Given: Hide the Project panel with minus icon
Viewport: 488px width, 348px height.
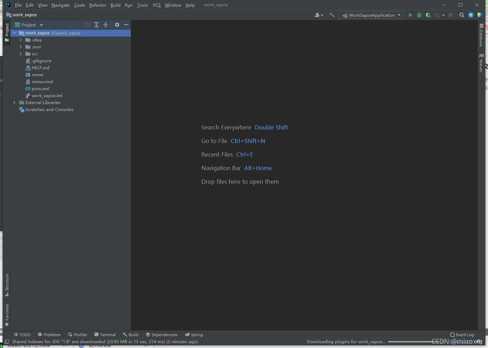Looking at the screenshot, I should click(126, 25).
